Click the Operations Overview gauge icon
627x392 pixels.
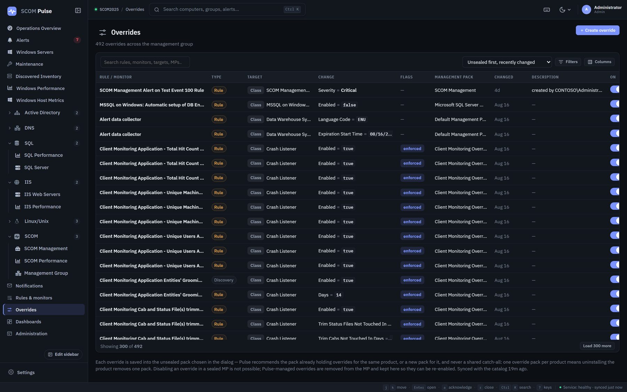point(10,28)
